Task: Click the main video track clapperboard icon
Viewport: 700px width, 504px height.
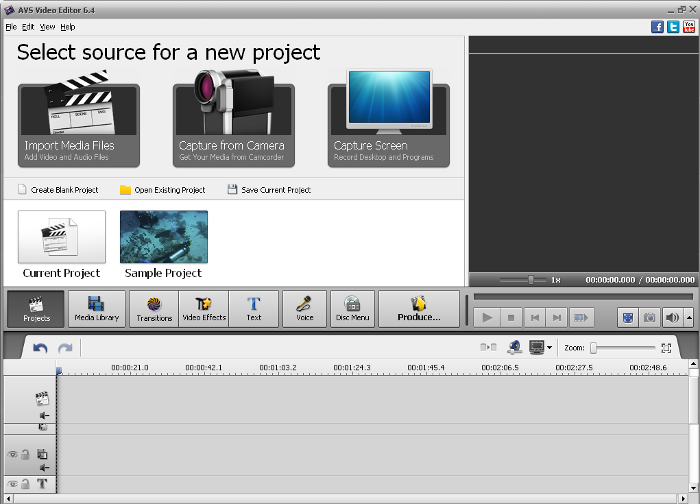Action: click(x=42, y=398)
